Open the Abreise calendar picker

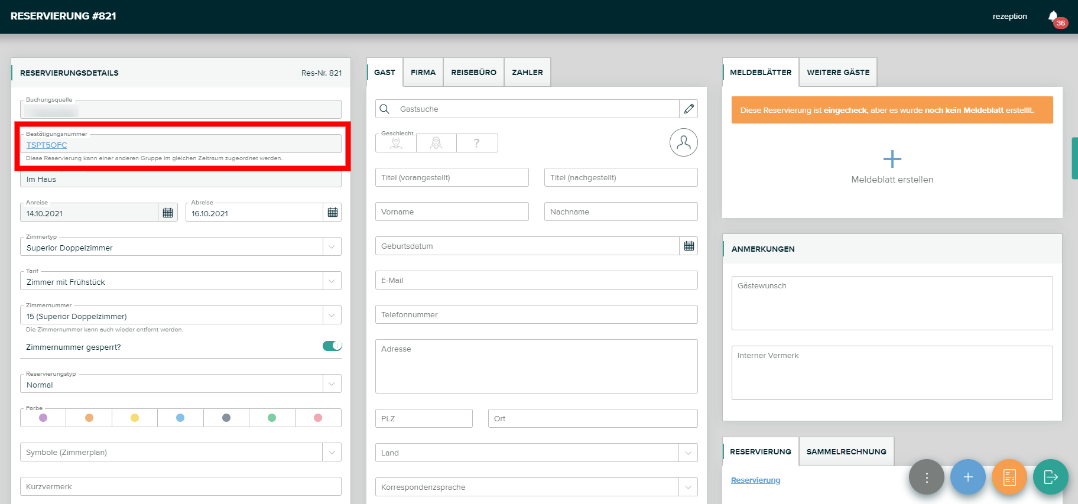[333, 213]
